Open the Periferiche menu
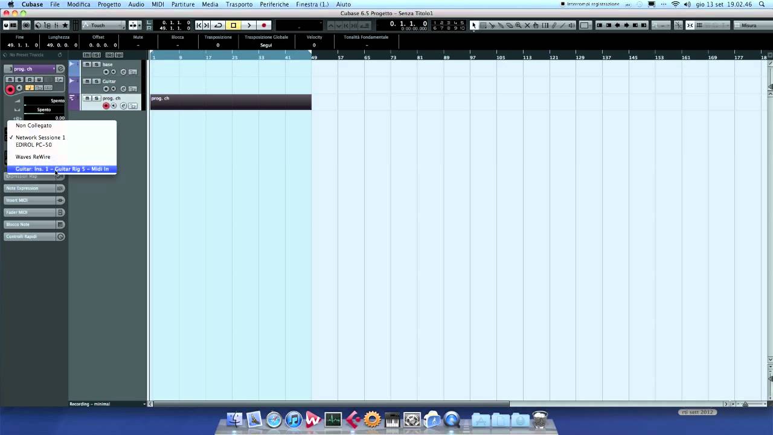This screenshot has height=435, width=773. point(274,4)
